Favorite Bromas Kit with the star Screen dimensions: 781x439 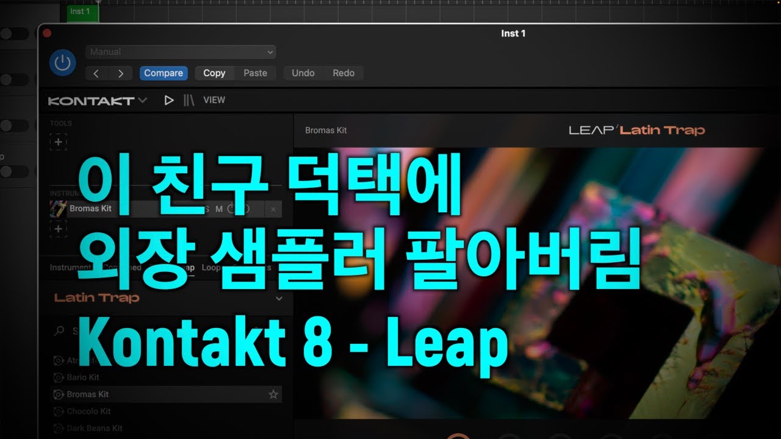click(x=273, y=394)
